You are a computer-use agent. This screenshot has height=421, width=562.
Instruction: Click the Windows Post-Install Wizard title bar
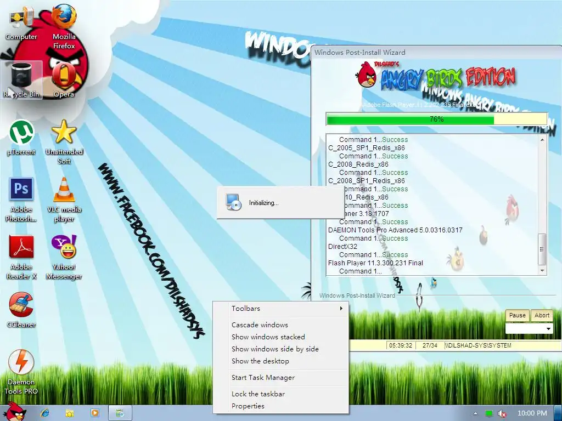[436, 52]
